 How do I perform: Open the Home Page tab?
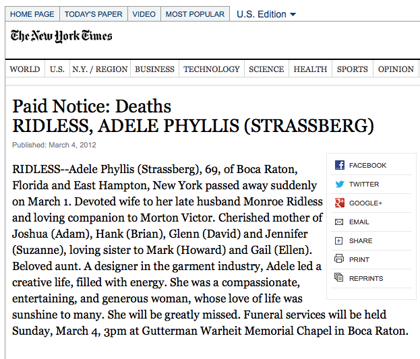pyautogui.click(x=32, y=14)
